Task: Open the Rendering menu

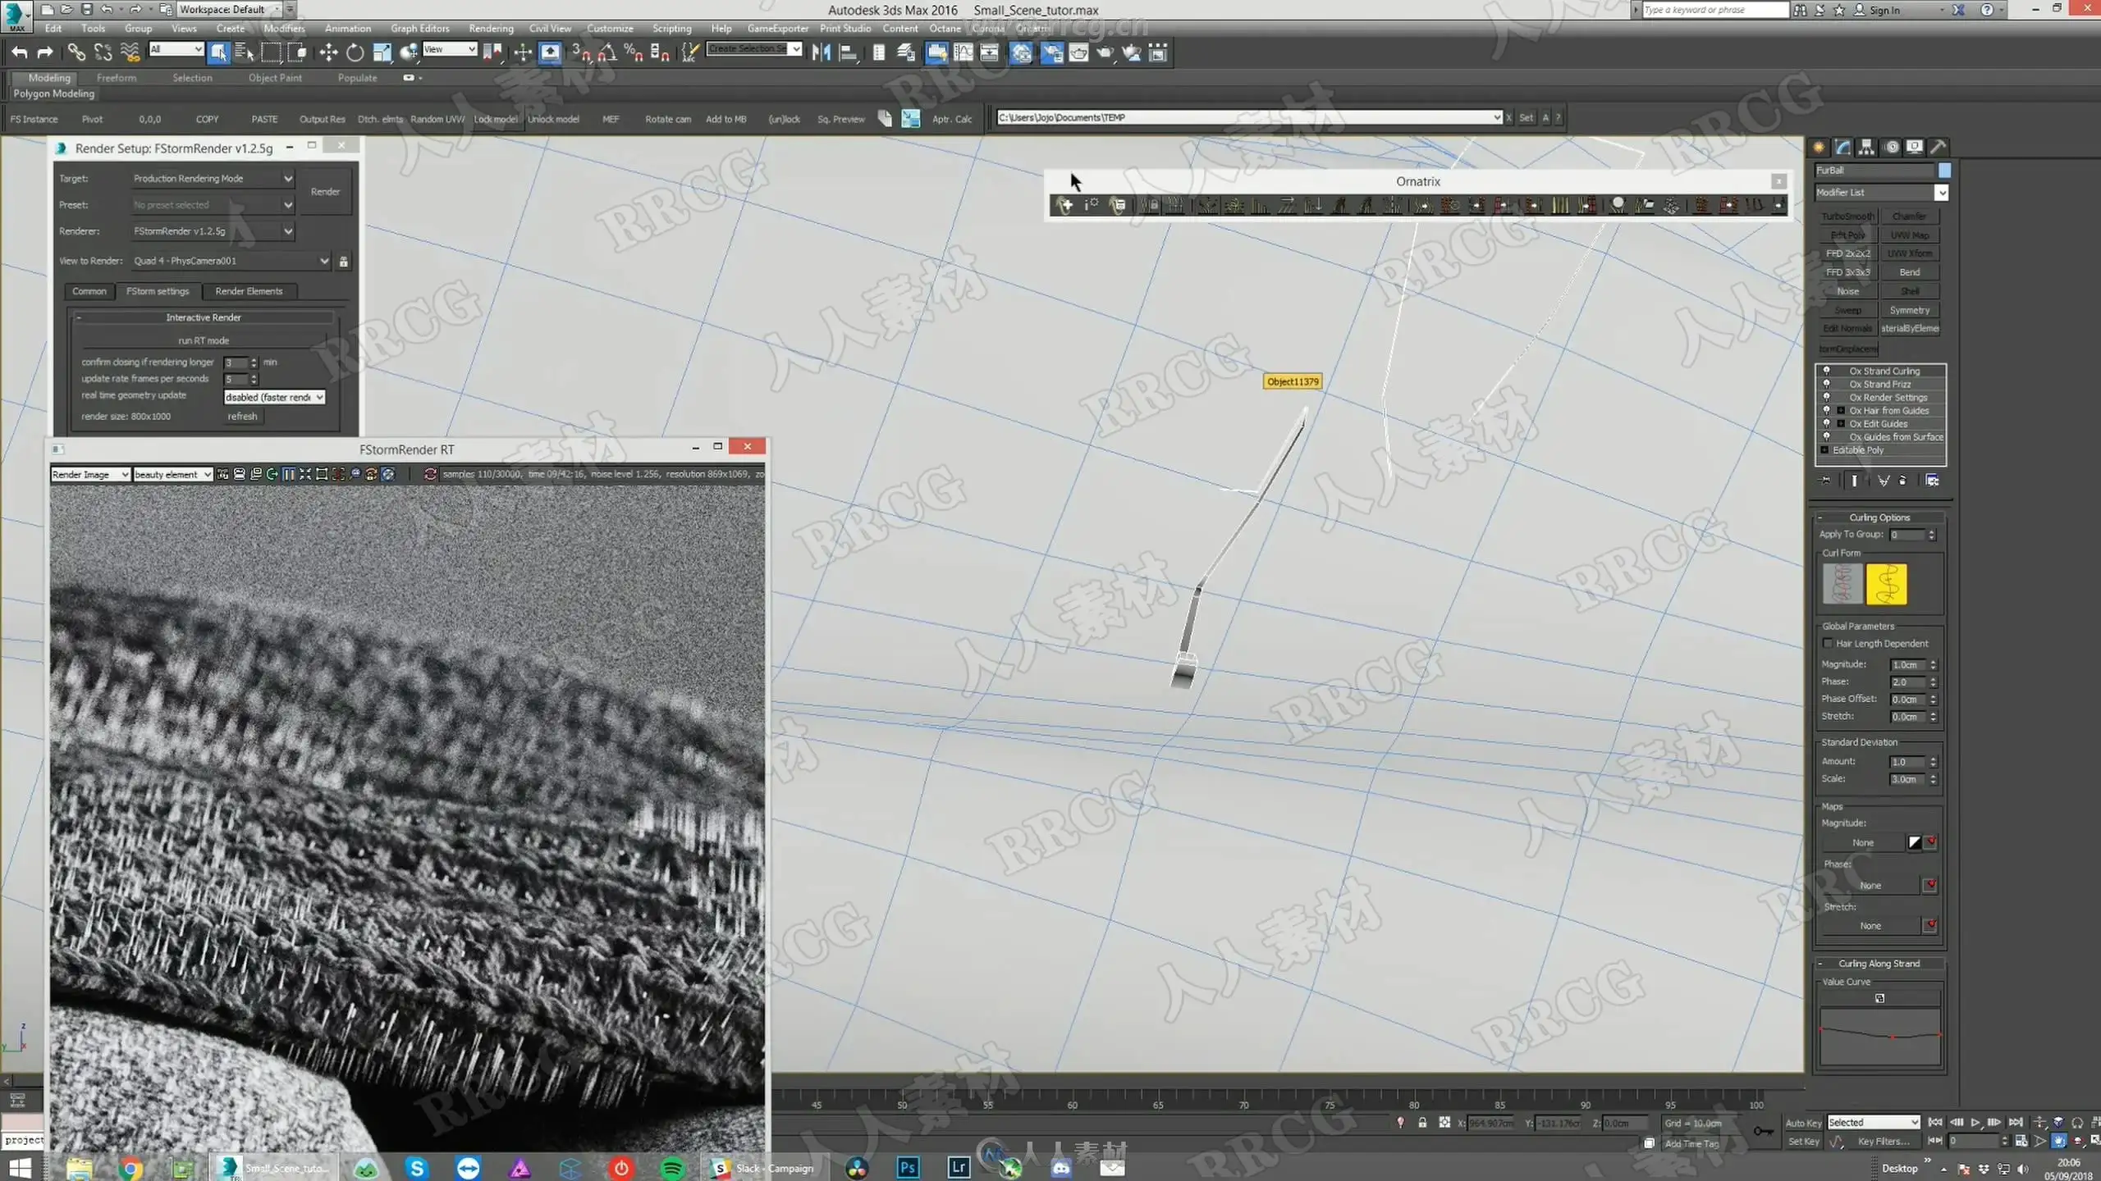Action: click(x=491, y=28)
